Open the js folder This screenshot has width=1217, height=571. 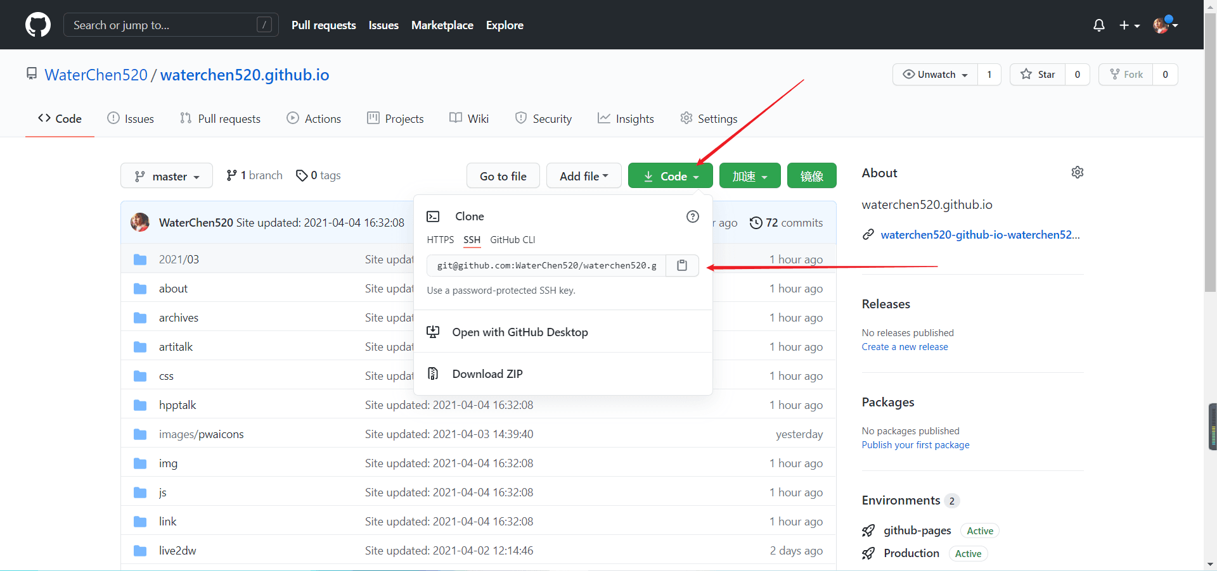pos(162,493)
